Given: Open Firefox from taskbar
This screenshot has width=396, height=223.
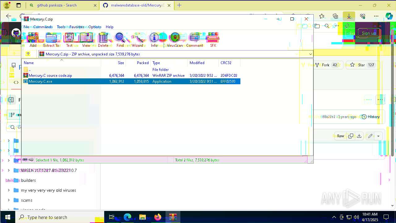Looking at the screenshot, I should coord(158,217).
